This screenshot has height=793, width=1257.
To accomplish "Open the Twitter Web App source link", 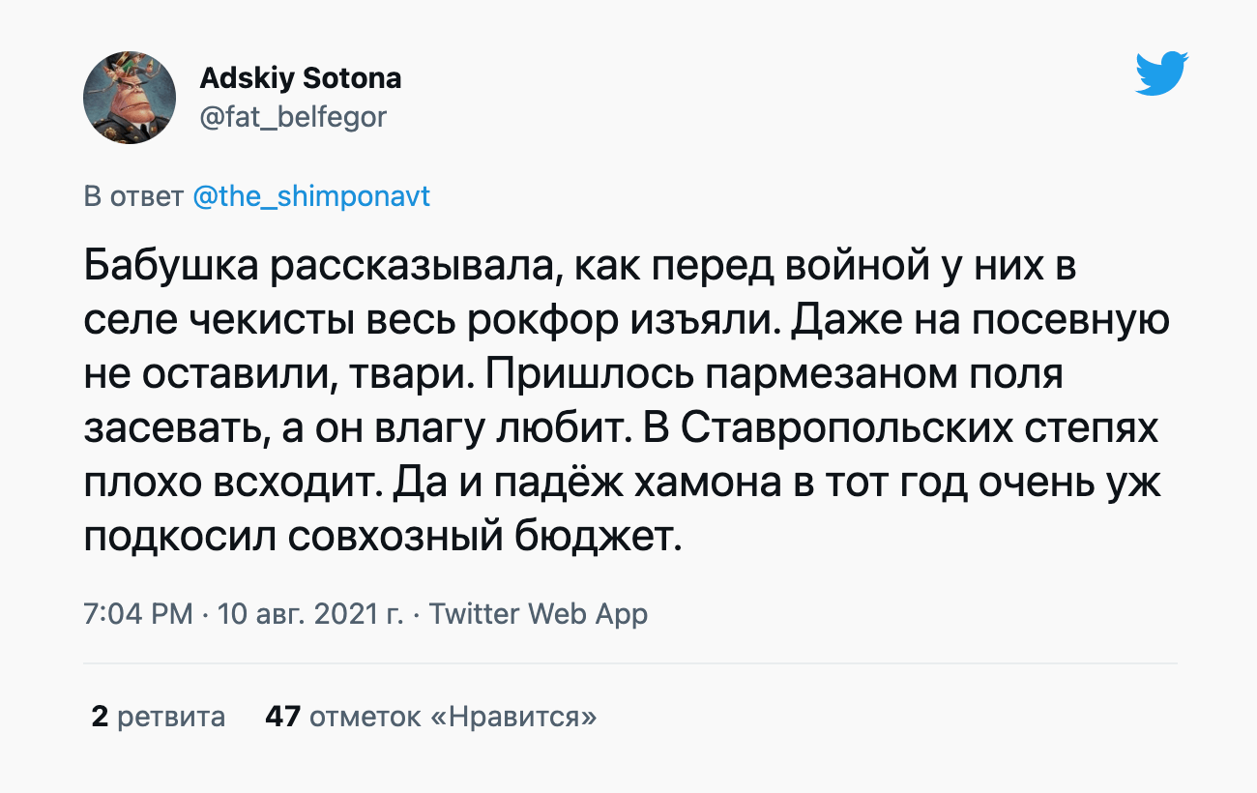I will pos(538,613).
